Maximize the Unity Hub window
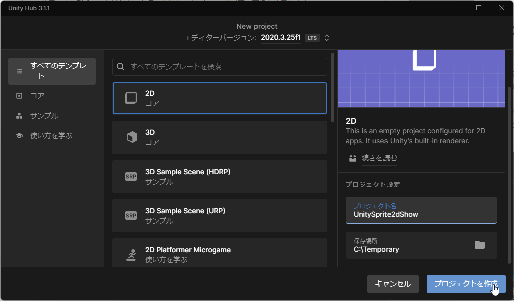 tap(479, 8)
